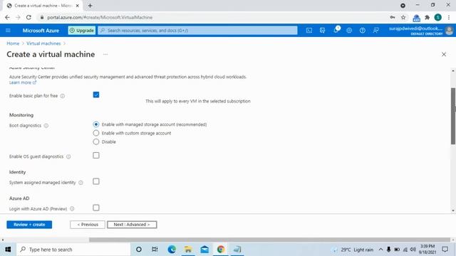Open the Windows action center icon
Screen dimensions: 456x256
[445, 250]
